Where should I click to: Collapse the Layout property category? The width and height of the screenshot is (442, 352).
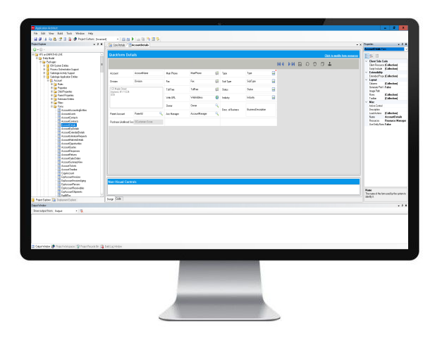coord(367,80)
